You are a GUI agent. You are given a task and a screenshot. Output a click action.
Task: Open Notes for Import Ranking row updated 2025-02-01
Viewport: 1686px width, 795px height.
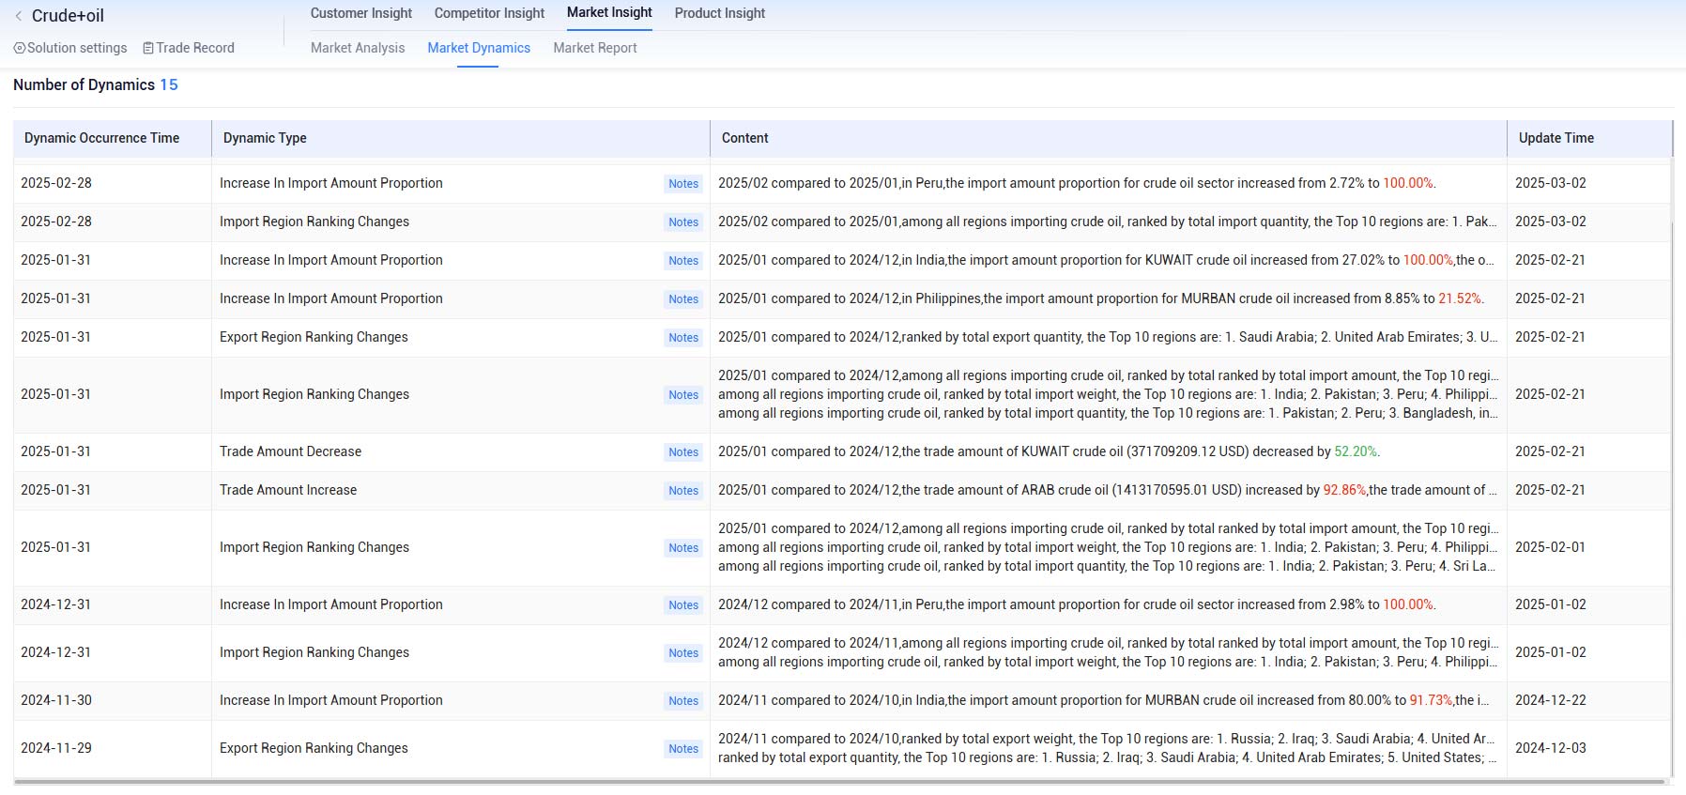(683, 548)
